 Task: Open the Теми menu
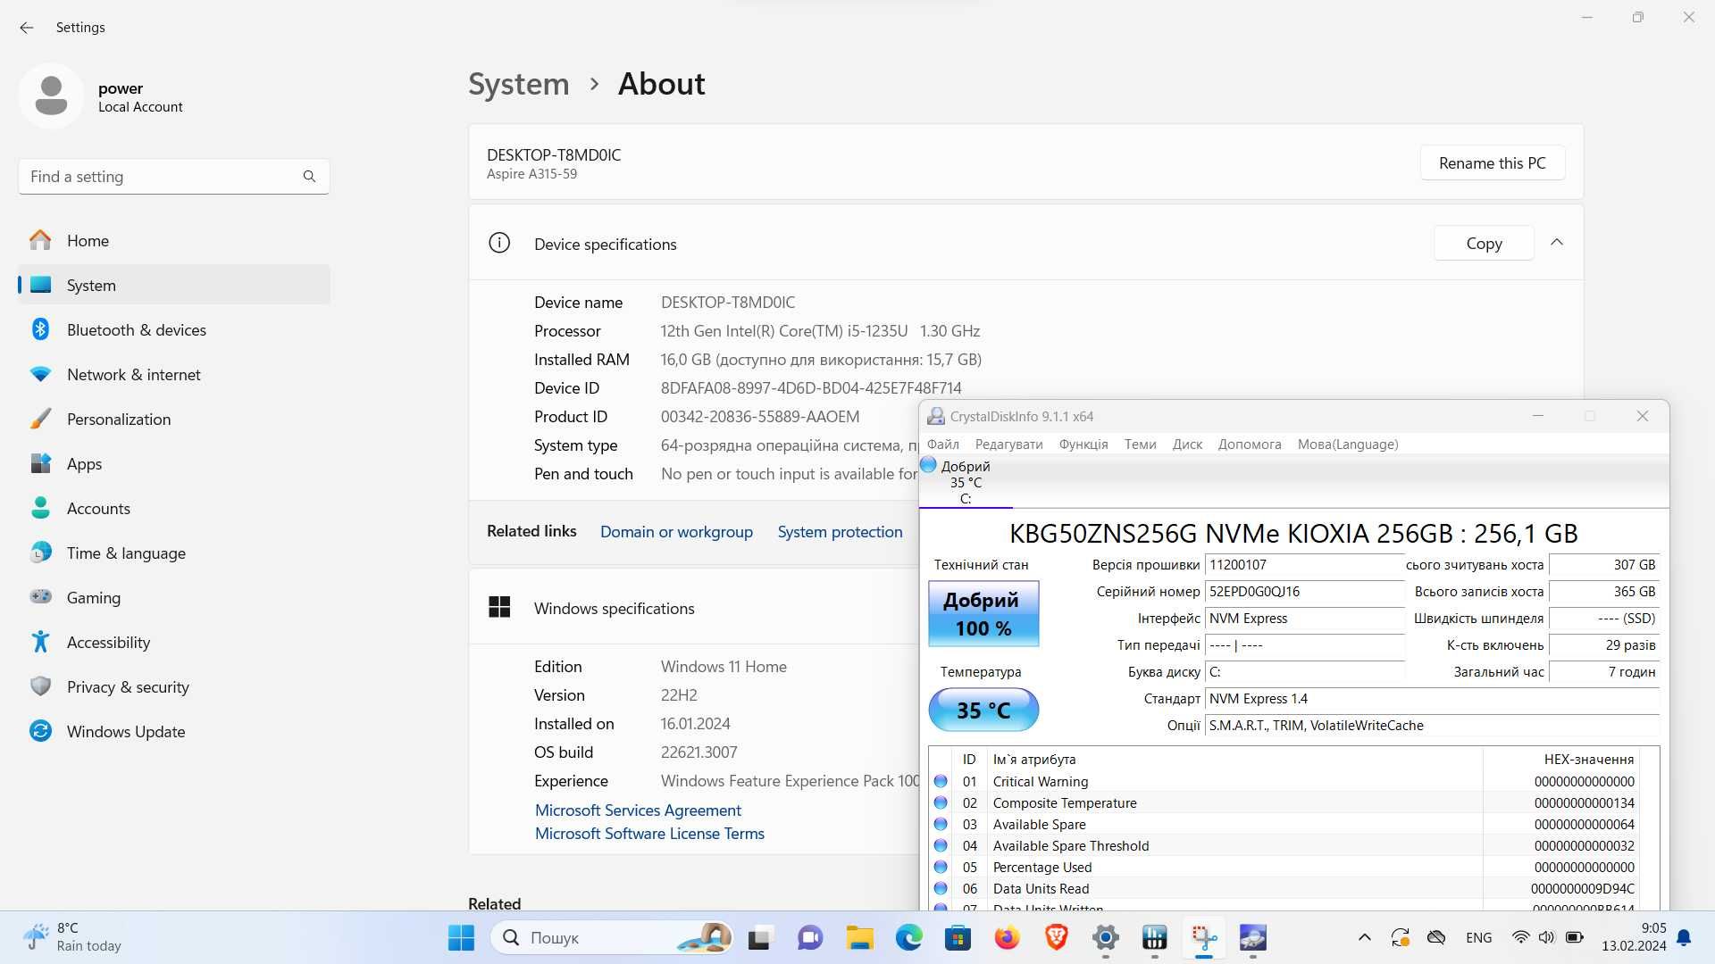pyautogui.click(x=1141, y=445)
